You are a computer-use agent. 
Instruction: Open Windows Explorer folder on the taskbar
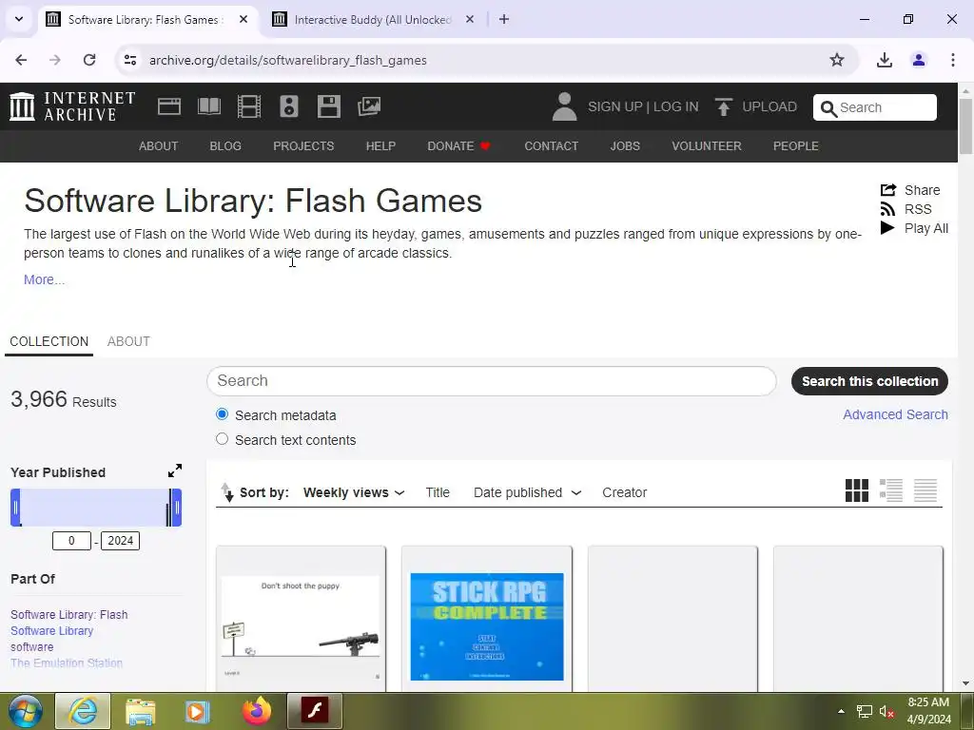coord(141,711)
